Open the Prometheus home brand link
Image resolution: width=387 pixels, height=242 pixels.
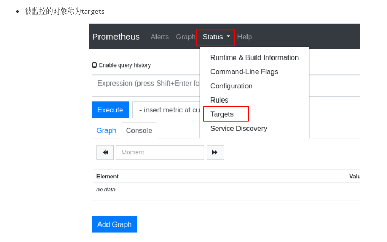116,37
